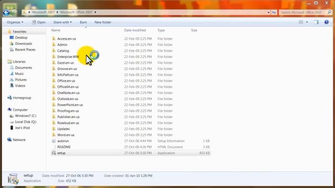The image size is (335, 188).
Task: Open the address bar history dropdown
Action: 269,13
